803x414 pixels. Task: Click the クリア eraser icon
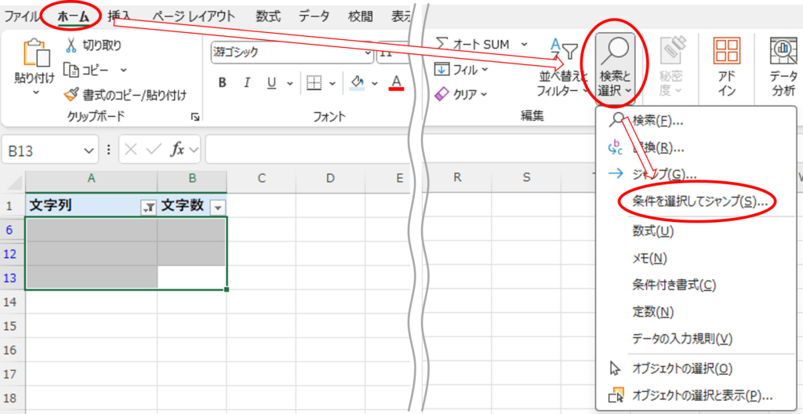click(441, 94)
